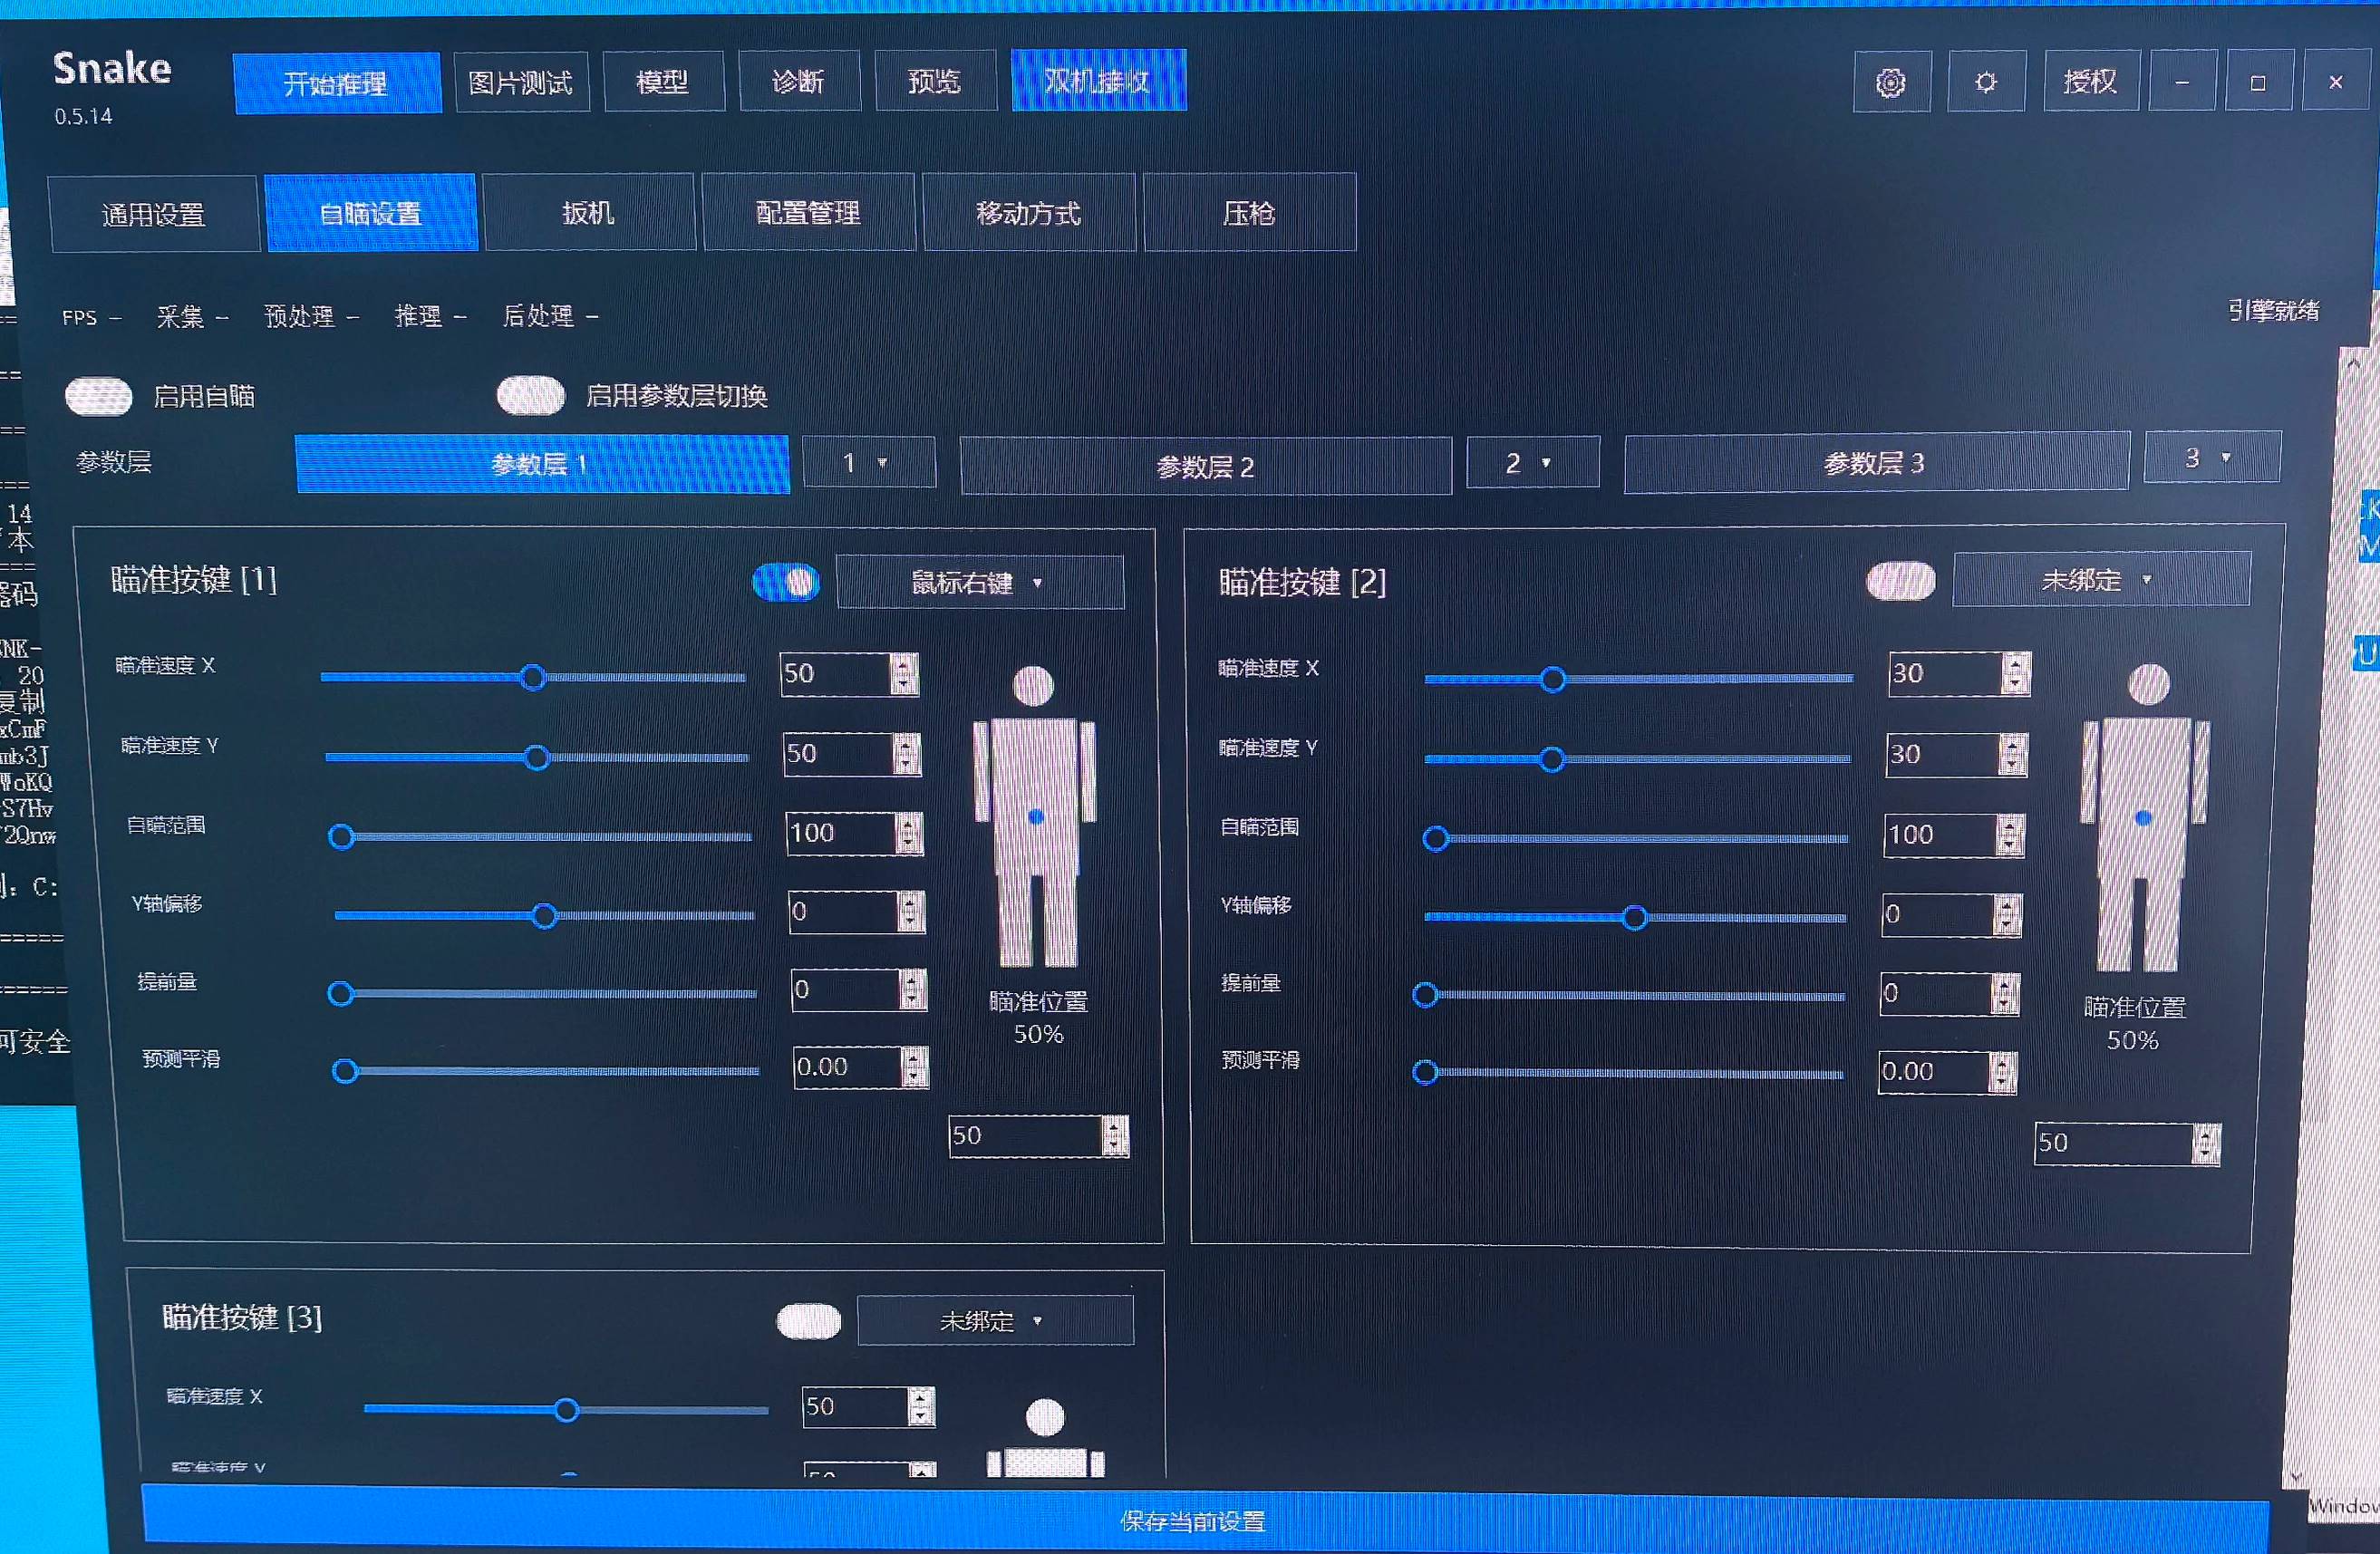Screen dimensions: 2380x1554
Task: Click the 开始推理 button
Action: pos(337,83)
